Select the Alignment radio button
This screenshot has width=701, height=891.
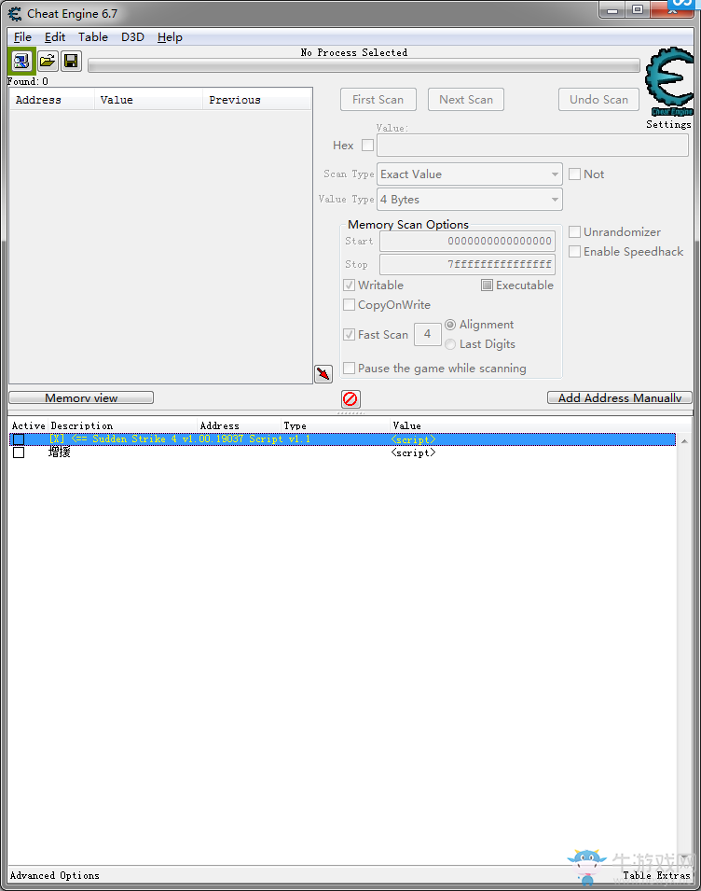click(450, 325)
